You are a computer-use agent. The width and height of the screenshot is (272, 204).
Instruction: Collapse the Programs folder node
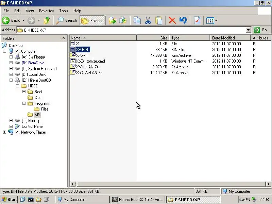point(24,103)
